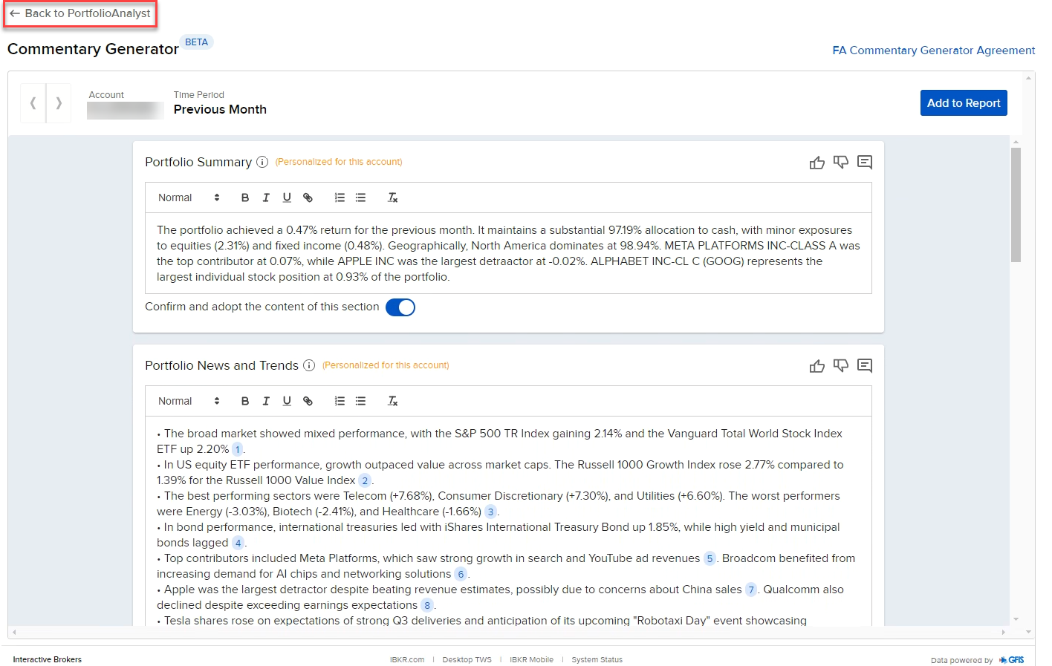This screenshot has height=666, width=1052.
Task: Open Normal style dropdown in Portfolio Summary
Action: tap(189, 197)
